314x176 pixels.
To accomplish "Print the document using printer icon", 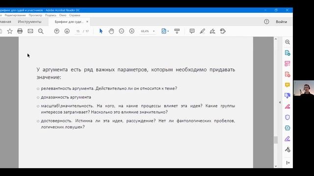I will pos(20,31).
